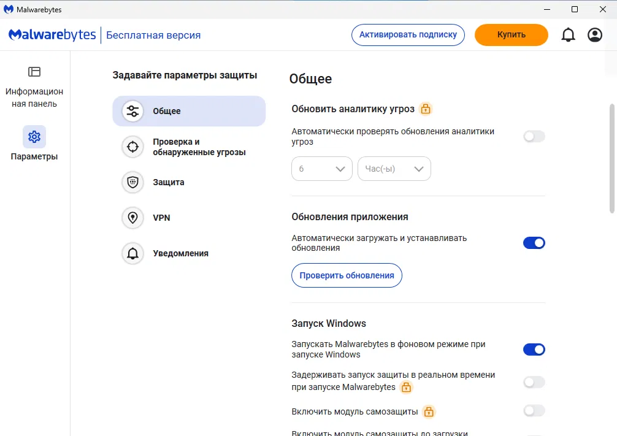Open the Час(-ы) time unit dropdown
Image resolution: width=617 pixels, height=436 pixels.
pyautogui.click(x=394, y=169)
